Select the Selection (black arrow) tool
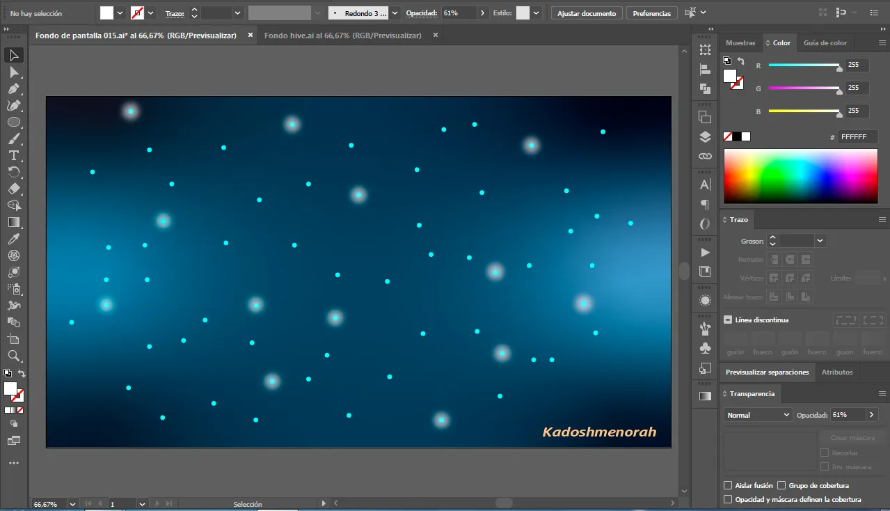Viewport: 890px width, 511px height. point(14,56)
